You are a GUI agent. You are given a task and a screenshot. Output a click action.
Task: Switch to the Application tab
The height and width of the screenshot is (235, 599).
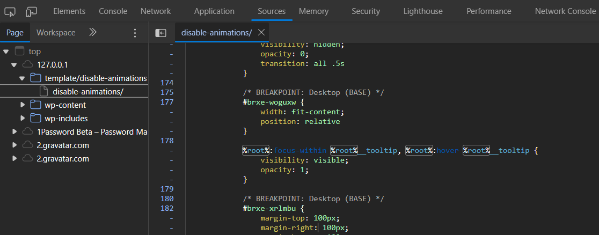[x=214, y=11]
